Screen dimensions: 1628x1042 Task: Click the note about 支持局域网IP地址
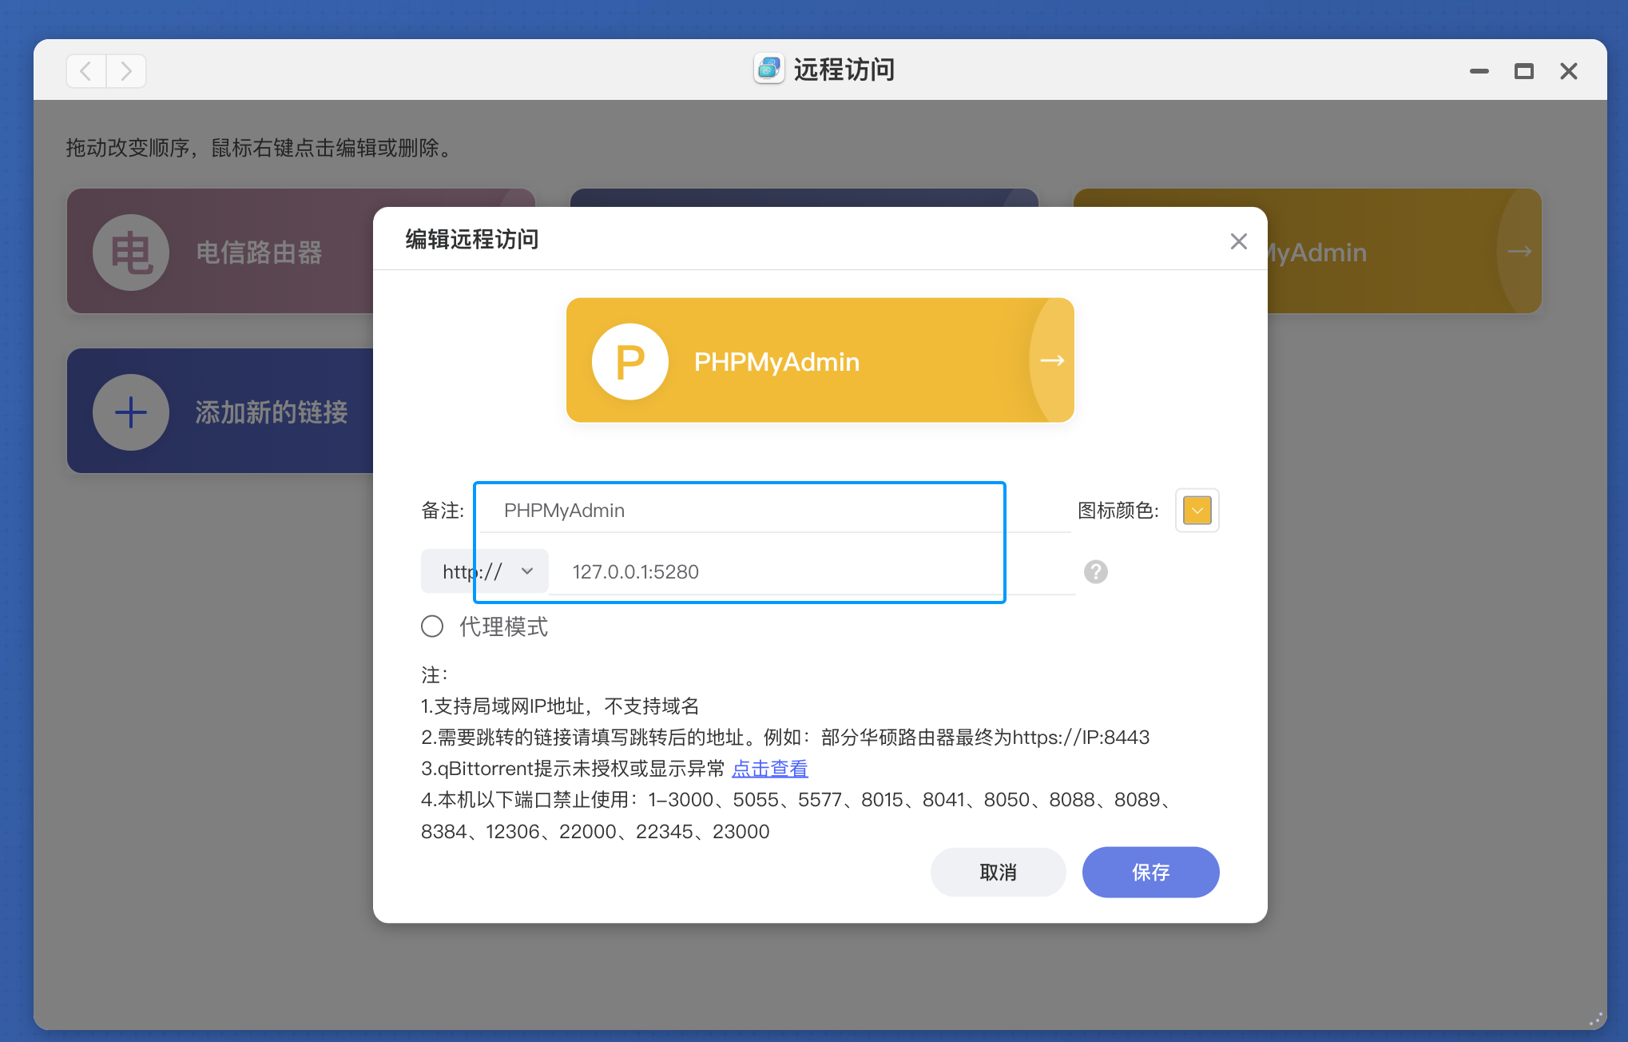pyautogui.click(x=560, y=706)
